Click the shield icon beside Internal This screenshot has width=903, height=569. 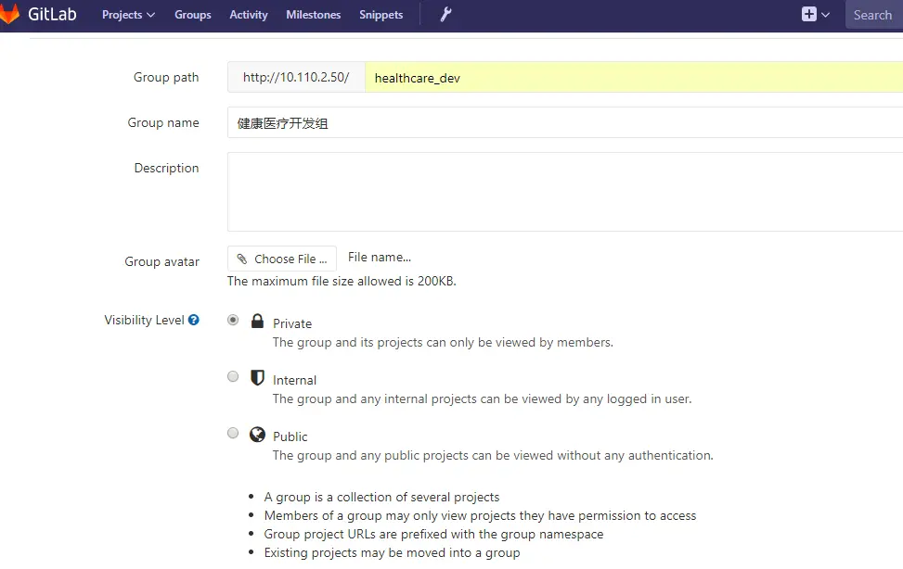click(x=257, y=377)
